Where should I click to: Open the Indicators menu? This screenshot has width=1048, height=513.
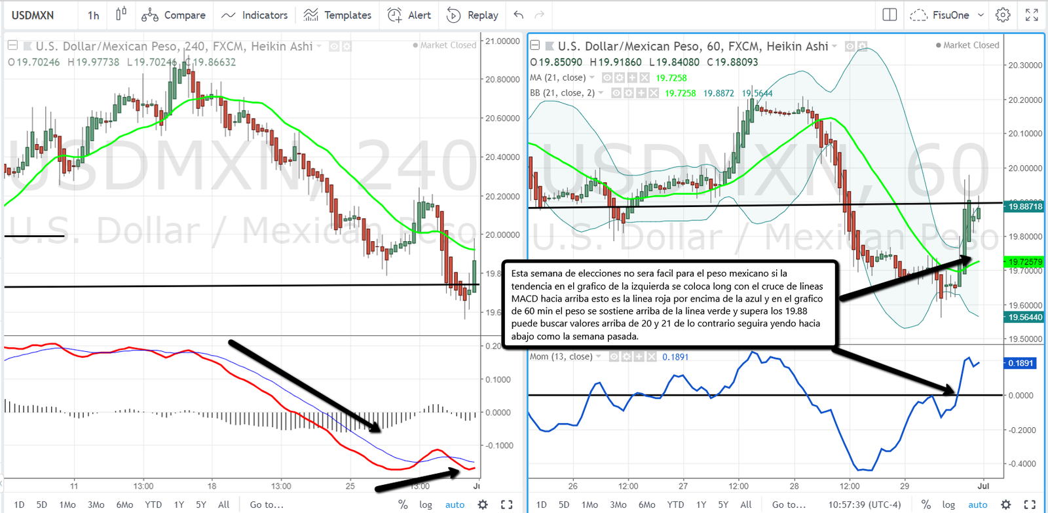[x=255, y=15]
